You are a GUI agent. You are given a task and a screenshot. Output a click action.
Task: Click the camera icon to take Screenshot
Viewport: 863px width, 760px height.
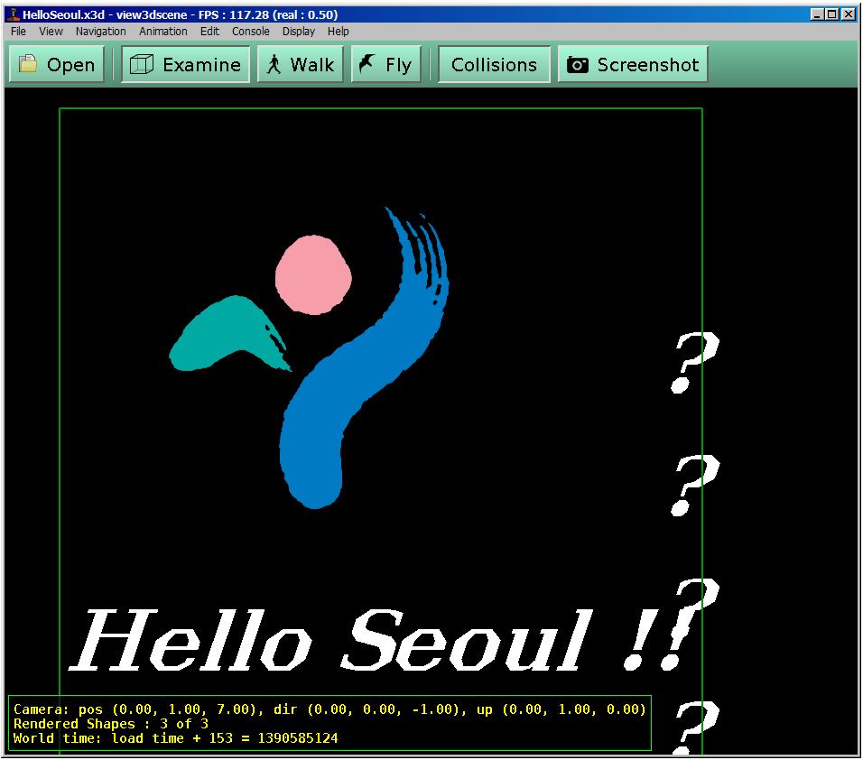(x=578, y=65)
